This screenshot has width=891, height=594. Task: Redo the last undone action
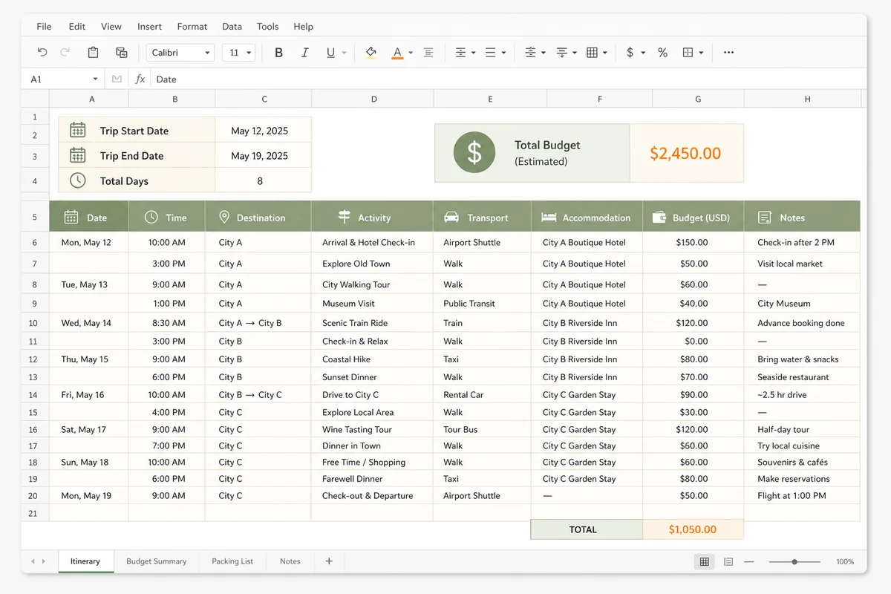pos(65,53)
